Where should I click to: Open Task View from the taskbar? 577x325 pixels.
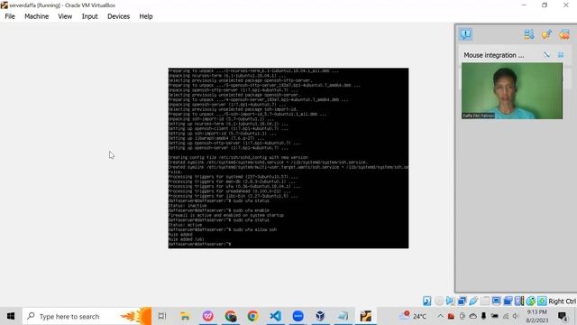tap(162, 316)
